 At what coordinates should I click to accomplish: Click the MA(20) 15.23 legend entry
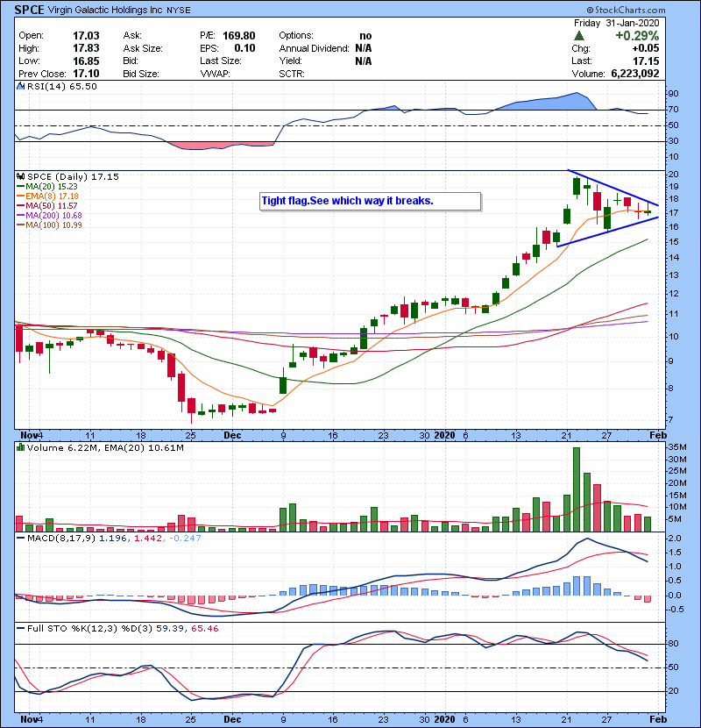point(47,187)
